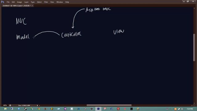
Task: Show hidden system tray icons
Action: click(x=172, y=109)
